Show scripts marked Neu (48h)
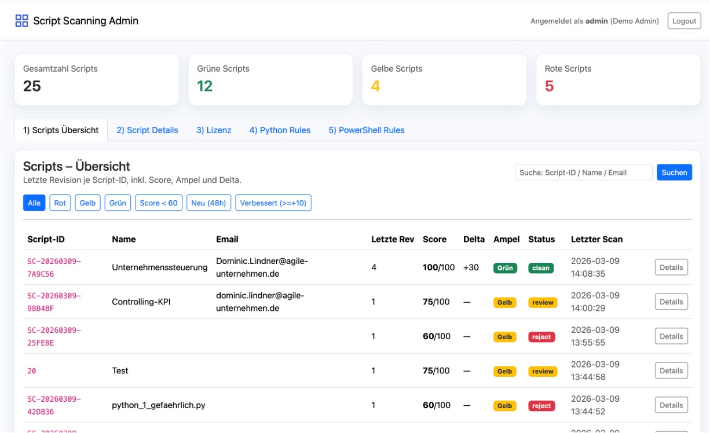The width and height of the screenshot is (710, 433). click(209, 203)
